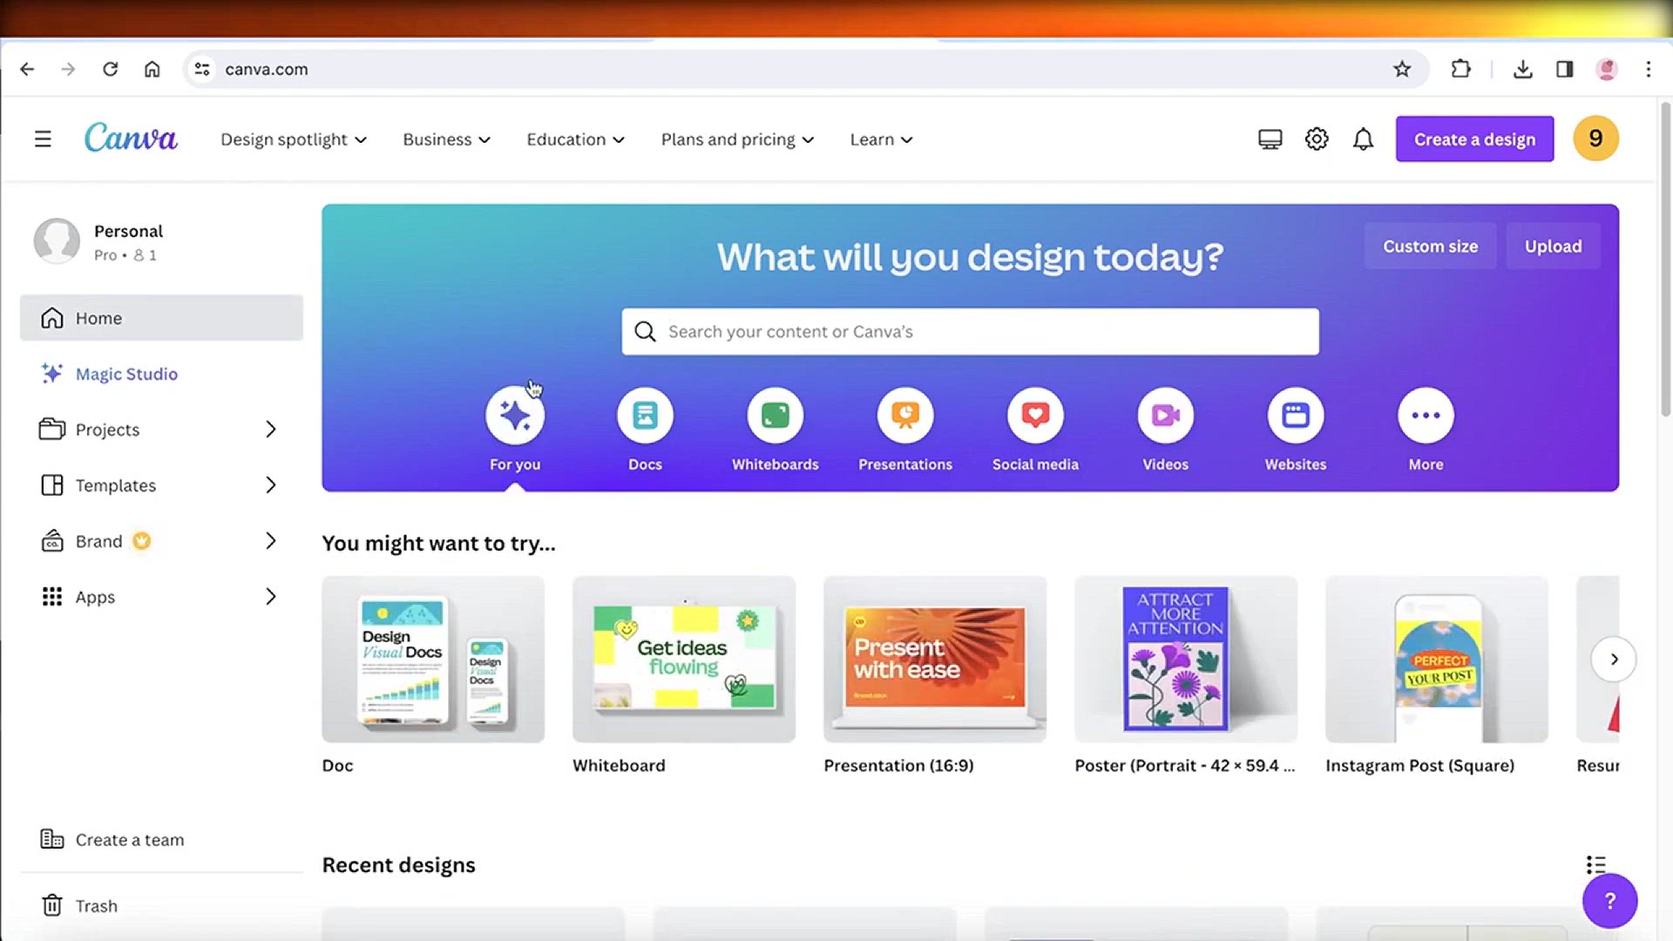Open Chrome three-dot menu
Image resolution: width=1673 pixels, height=941 pixels.
point(1649,69)
